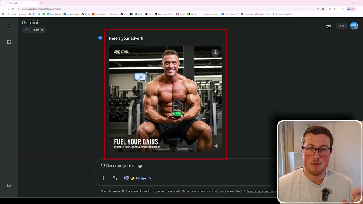The width and height of the screenshot is (363, 204).
Task: Open the Console | Twilio bookmark
Action: pos(263,14)
